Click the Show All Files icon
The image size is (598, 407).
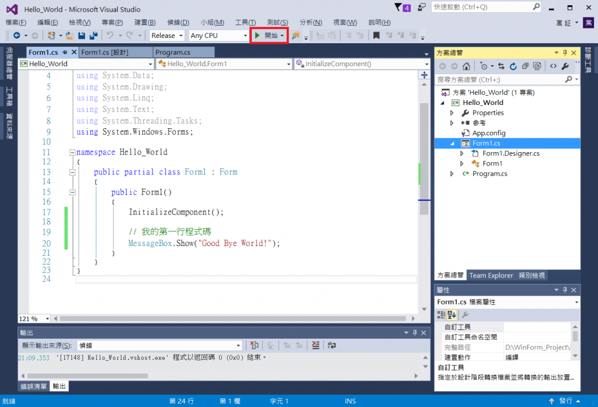pyautogui.click(x=537, y=66)
